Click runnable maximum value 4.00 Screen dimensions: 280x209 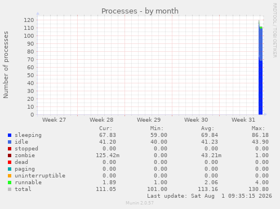(262, 183)
